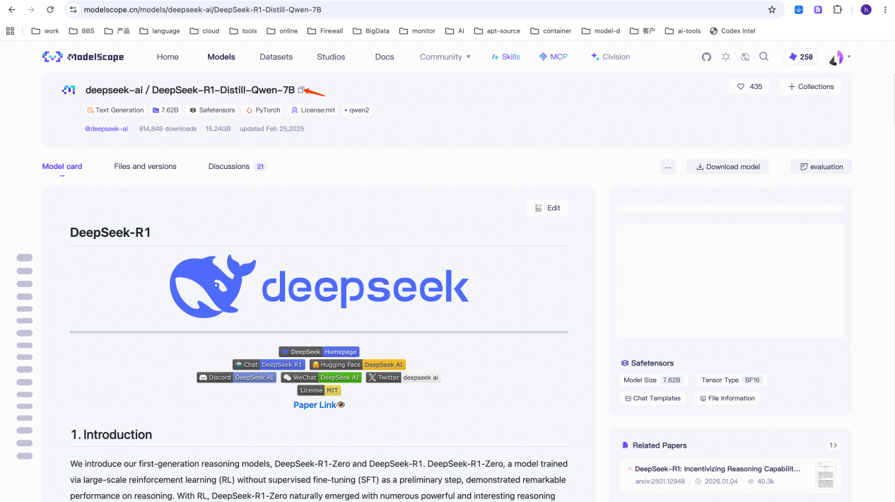Open the Codex Intel bookmark
The height and width of the screenshot is (502, 895).
[732, 31]
